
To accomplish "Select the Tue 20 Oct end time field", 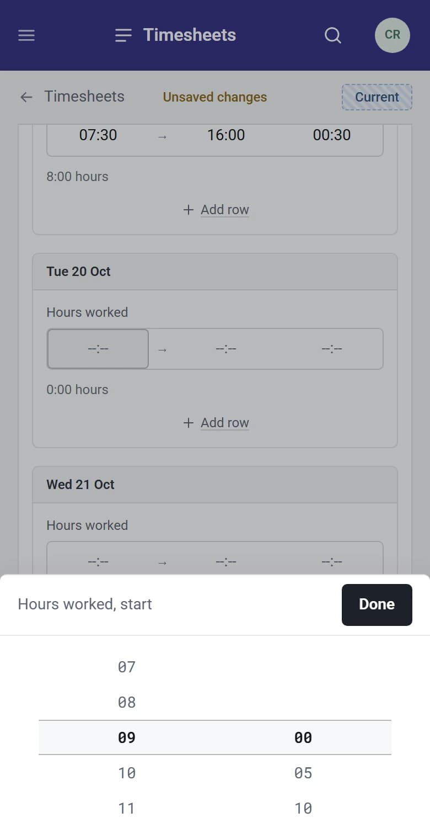I will [x=226, y=349].
